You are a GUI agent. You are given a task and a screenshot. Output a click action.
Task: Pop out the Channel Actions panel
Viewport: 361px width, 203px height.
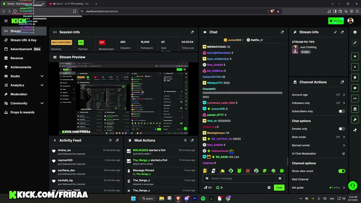[x=342, y=82]
